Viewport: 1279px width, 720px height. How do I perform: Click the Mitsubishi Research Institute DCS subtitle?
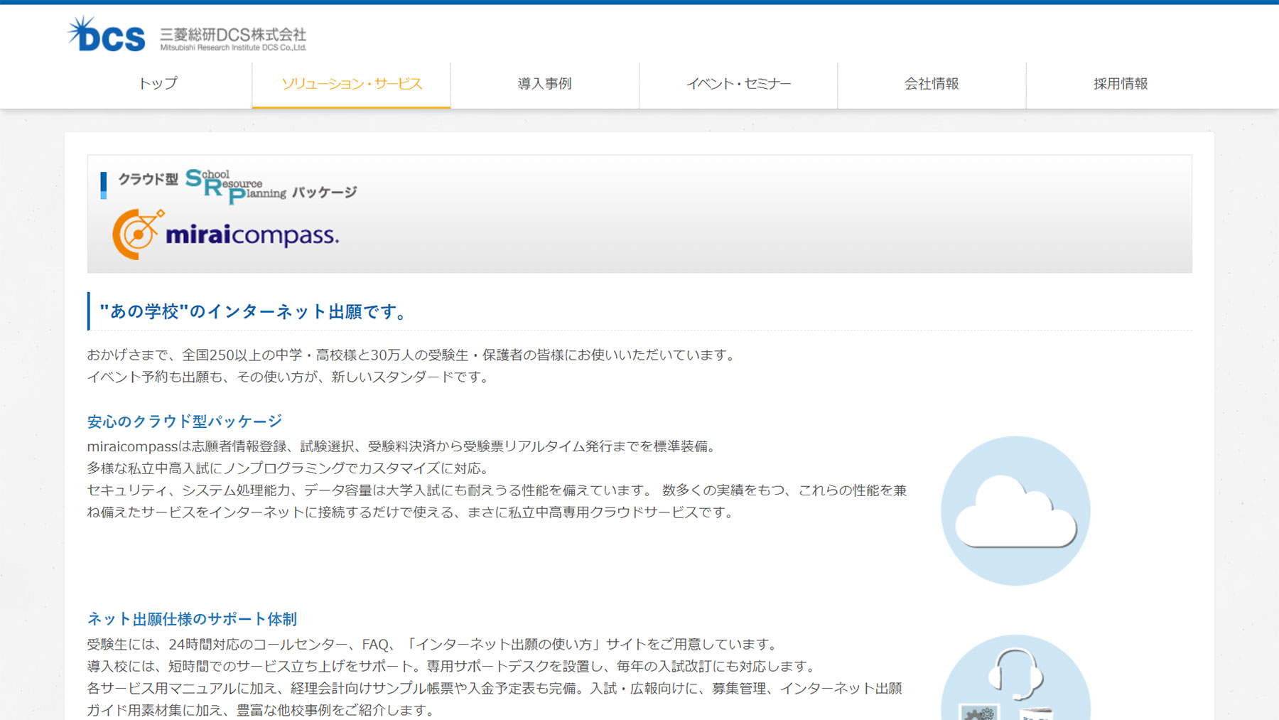[x=233, y=48]
